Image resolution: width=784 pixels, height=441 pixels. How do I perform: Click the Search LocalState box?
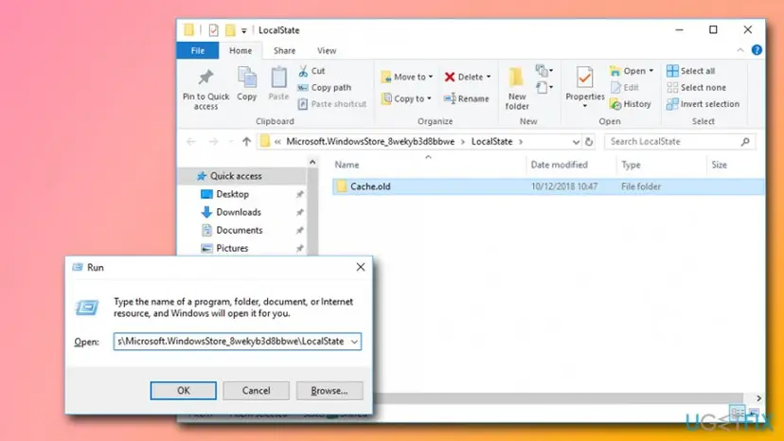click(680, 142)
